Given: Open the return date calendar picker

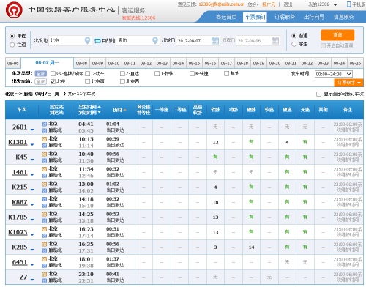Looking at the screenshot, I should (275, 40).
